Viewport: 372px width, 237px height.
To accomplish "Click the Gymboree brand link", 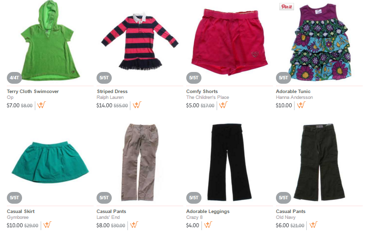I will coord(18,217).
